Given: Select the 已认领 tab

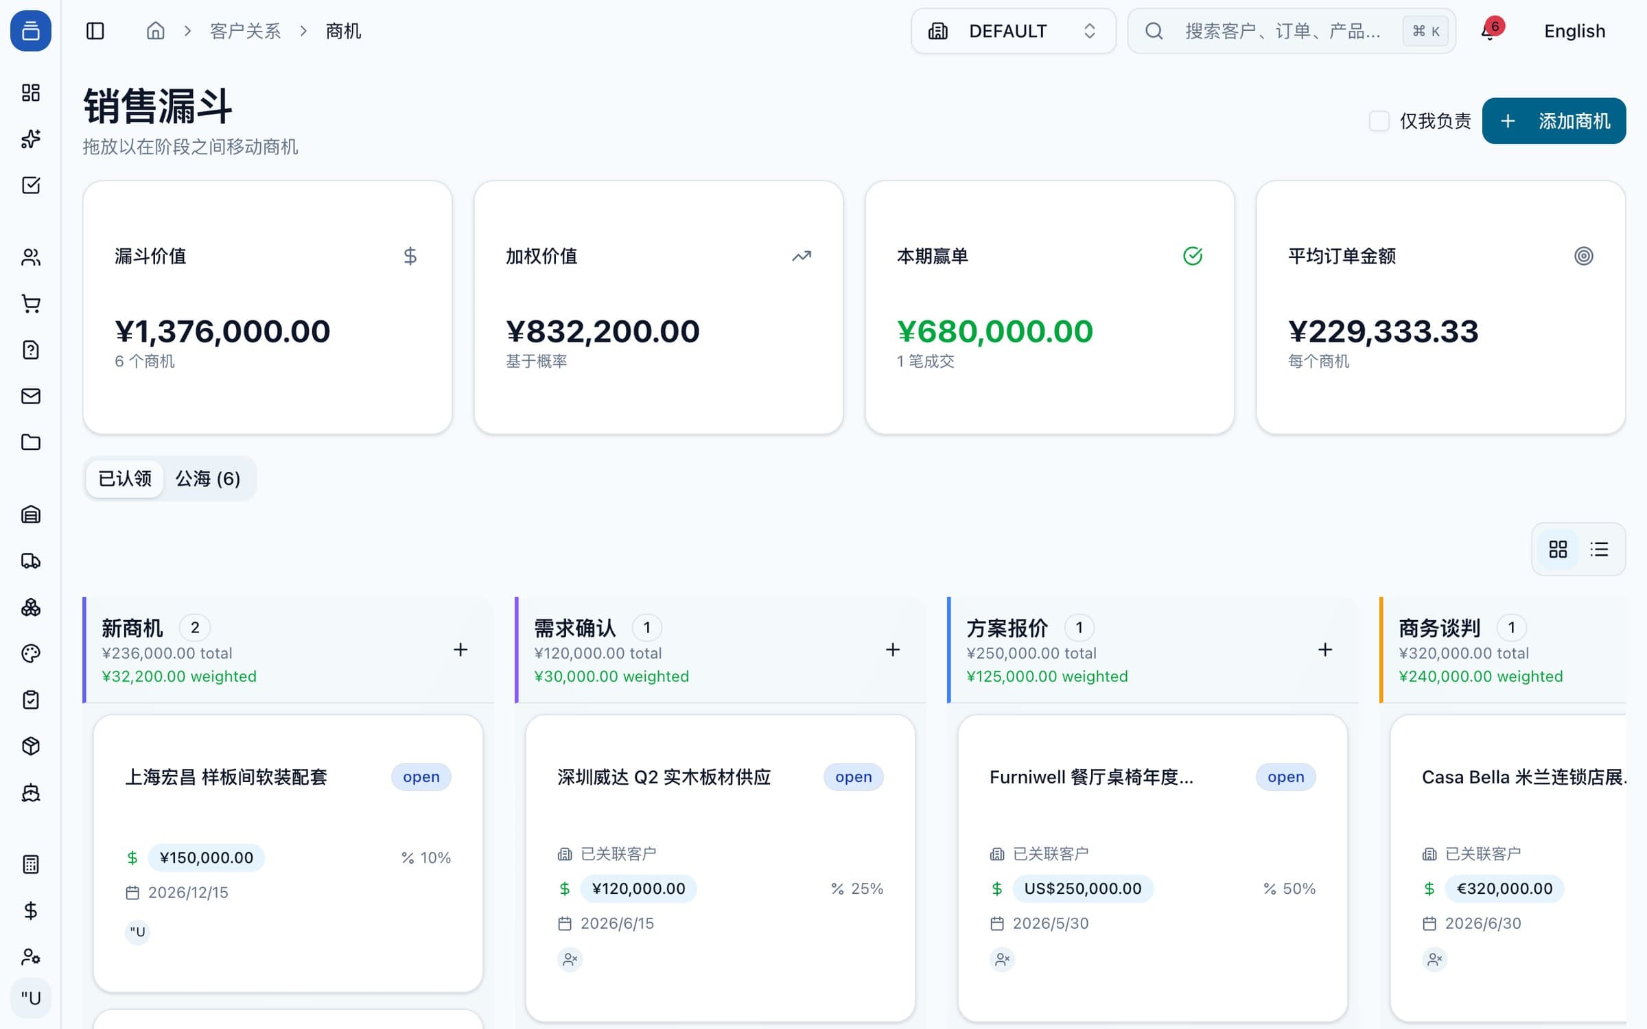Looking at the screenshot, I should point(125,478).
